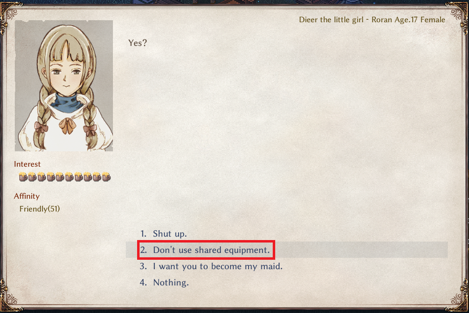The height and width of the screenshot is (313, 469).
Task: Click the "Yes?" dialogue text
Action: [x=138, y=43]
